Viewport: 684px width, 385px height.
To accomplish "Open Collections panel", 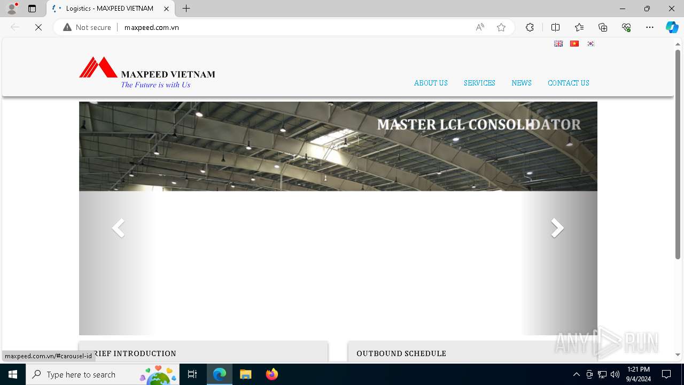I will point(603,27).
